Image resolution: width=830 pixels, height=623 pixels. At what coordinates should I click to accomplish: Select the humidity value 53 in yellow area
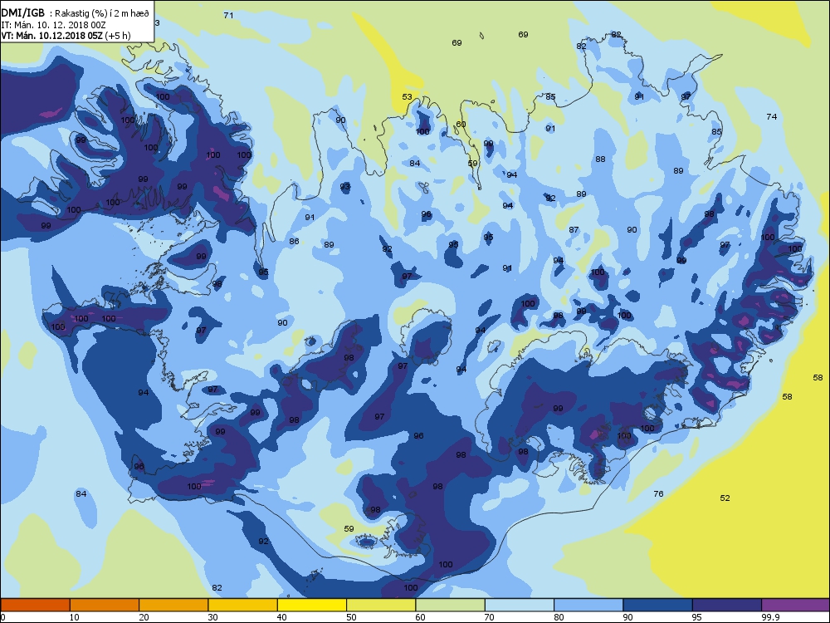click(407, 96)
